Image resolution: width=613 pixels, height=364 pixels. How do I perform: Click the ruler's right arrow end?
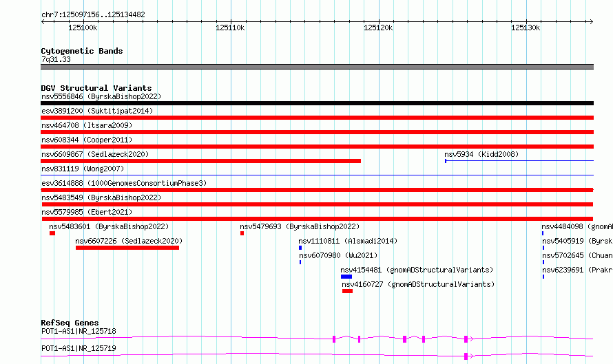tap(592, 21)
